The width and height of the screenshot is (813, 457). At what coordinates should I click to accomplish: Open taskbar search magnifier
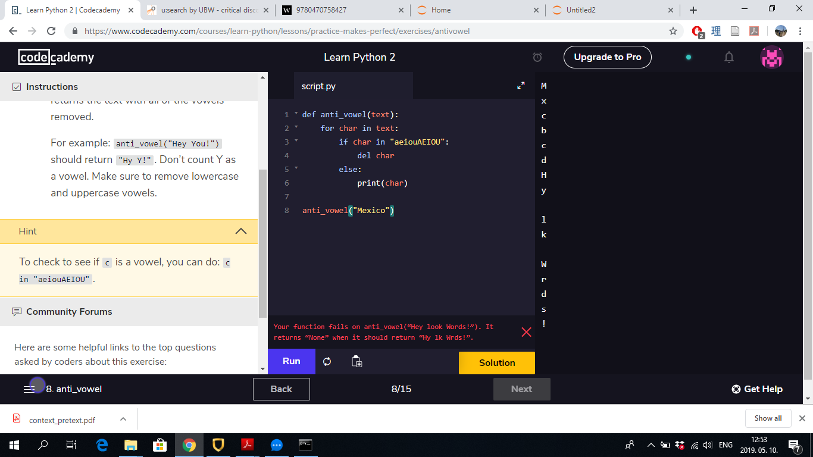43,445
